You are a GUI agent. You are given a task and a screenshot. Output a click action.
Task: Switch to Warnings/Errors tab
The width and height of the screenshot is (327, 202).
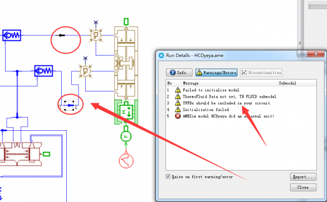click(217, 72)
